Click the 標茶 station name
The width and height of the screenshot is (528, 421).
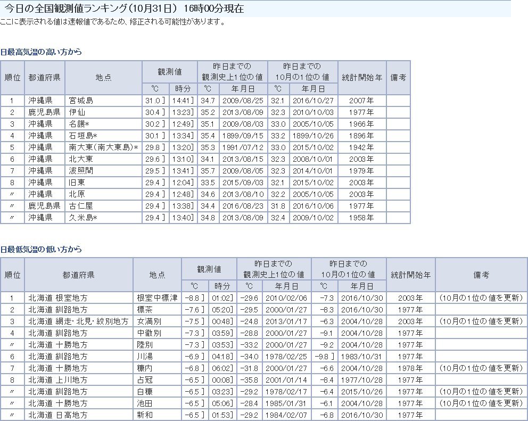pyautogui.click(x=145, y=309)
